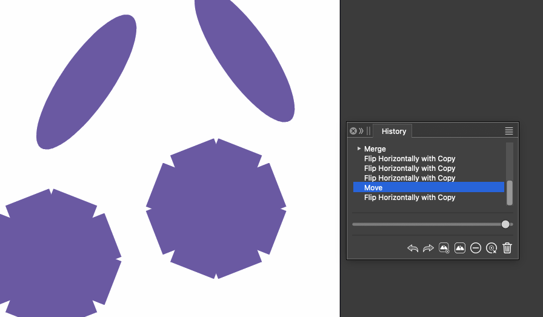Click the Redo arrow in History panel
The width and height of the screenshot is (543, 317).
click(428, 248)
